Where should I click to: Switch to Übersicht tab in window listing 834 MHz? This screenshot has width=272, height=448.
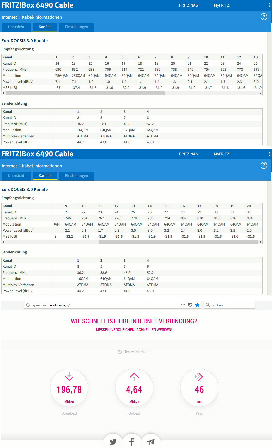coord(16,176)
